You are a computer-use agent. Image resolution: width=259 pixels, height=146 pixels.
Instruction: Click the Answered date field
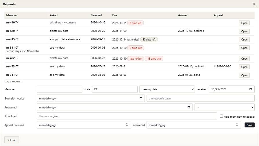(115, 107)
